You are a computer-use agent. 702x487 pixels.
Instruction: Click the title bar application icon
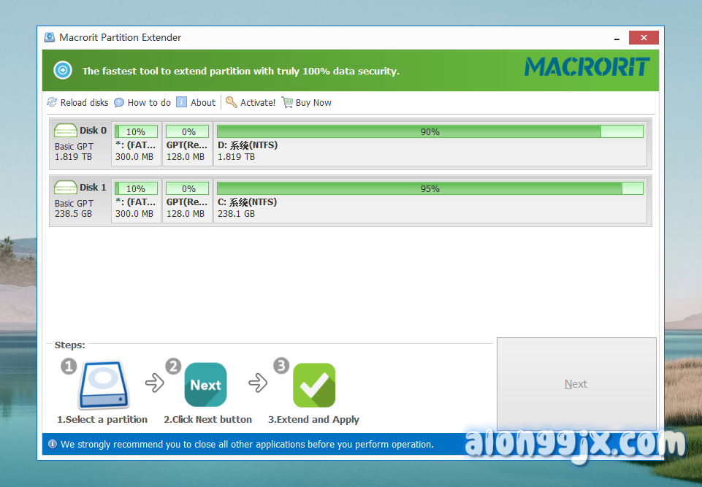point(50,37)
